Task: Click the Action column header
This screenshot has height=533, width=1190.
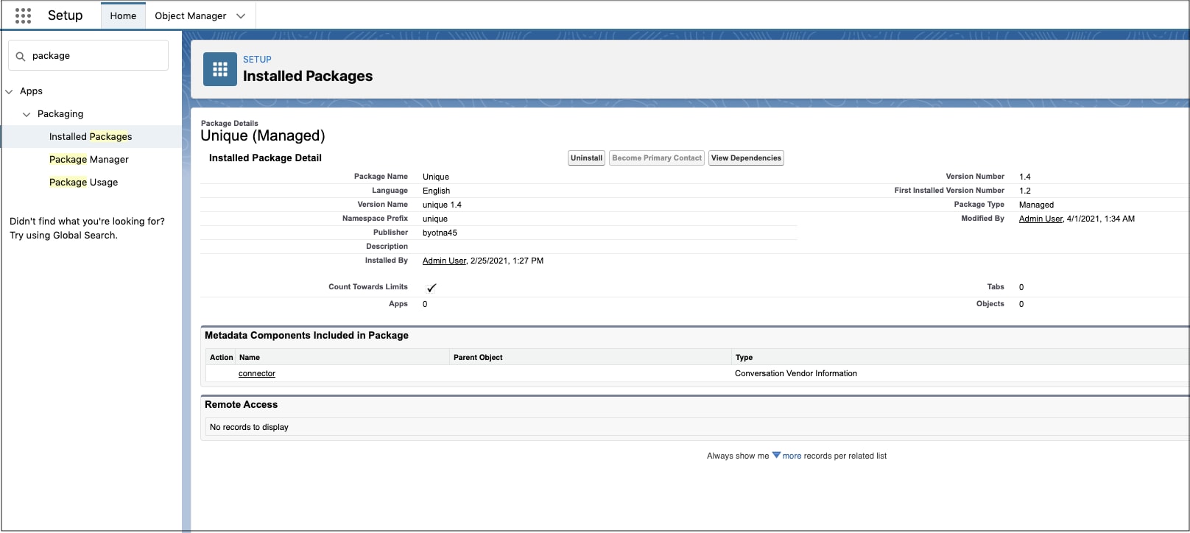Action: click(221, 358)
